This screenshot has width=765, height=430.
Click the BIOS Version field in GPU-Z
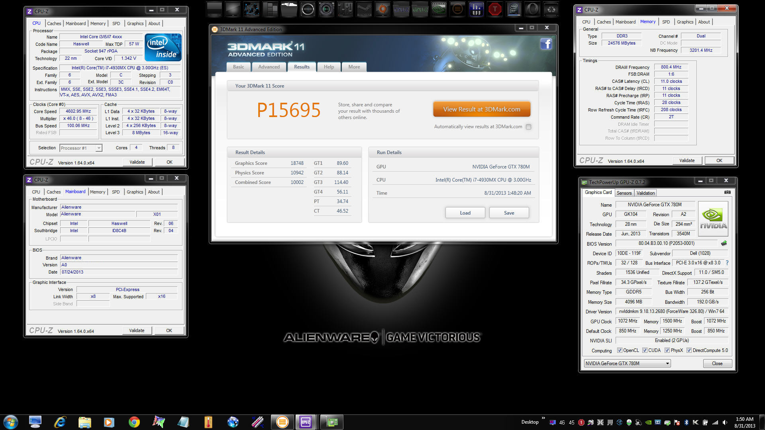coord(666,243)
